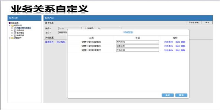
Task: Expand the 销售日报 tree node
Action: [12, 35]
